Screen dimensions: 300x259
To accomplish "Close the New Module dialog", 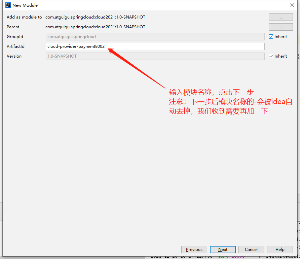I will coord(292,5).
